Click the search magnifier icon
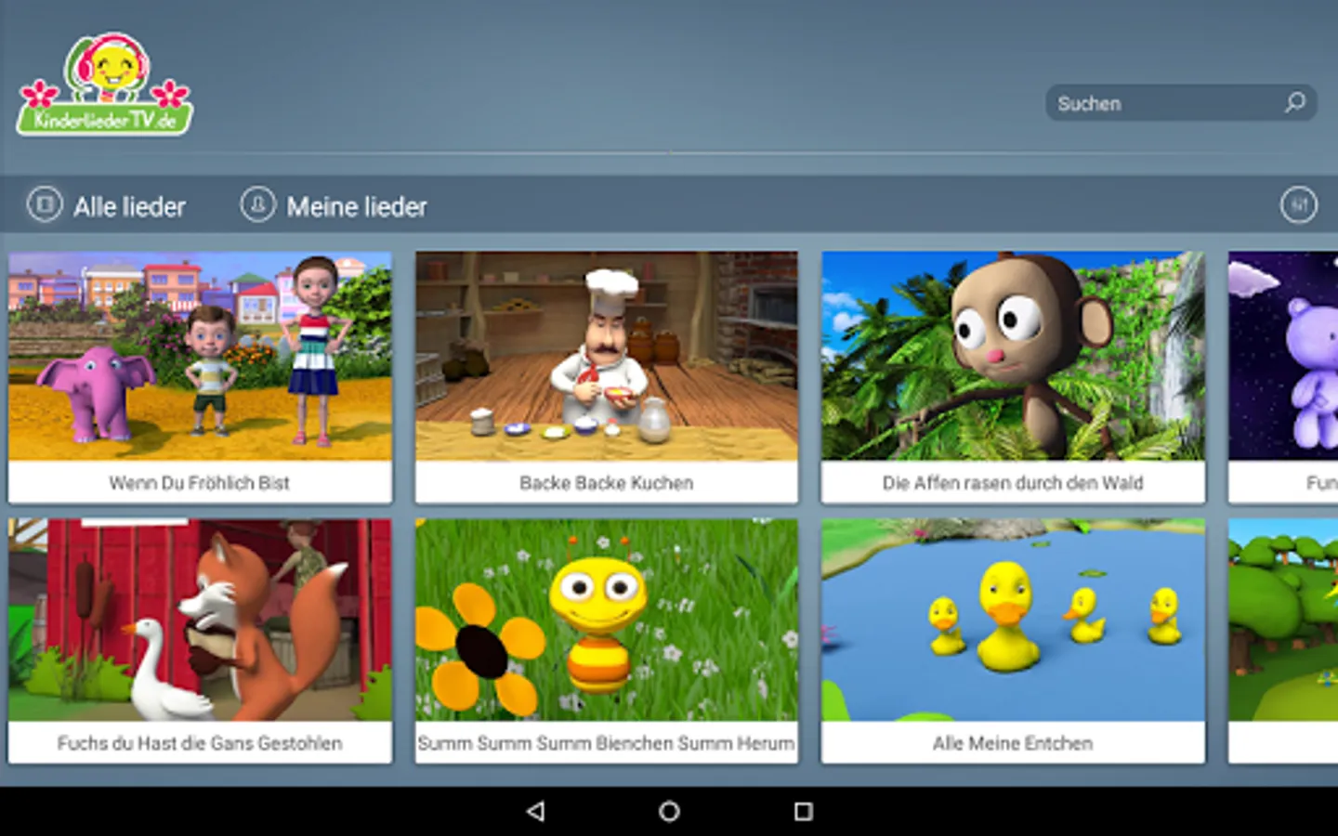Screen dimensions: 1338x836 pyautogui.click(x=1294, y=102)
